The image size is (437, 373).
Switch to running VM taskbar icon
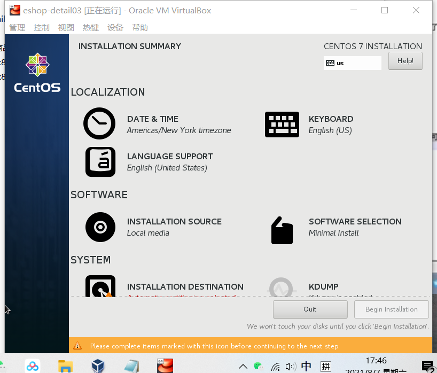tap(165, 366)
